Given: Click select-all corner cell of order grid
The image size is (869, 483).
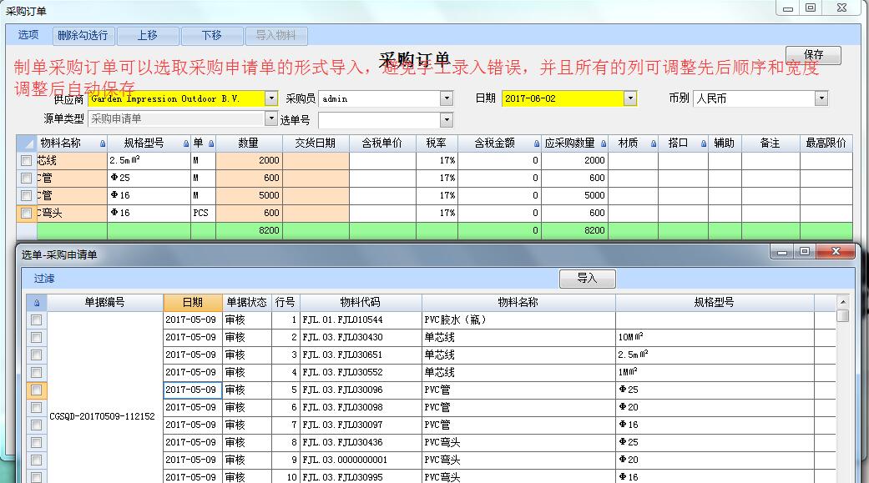Looking at the screenshot, I should click(26, 143).
